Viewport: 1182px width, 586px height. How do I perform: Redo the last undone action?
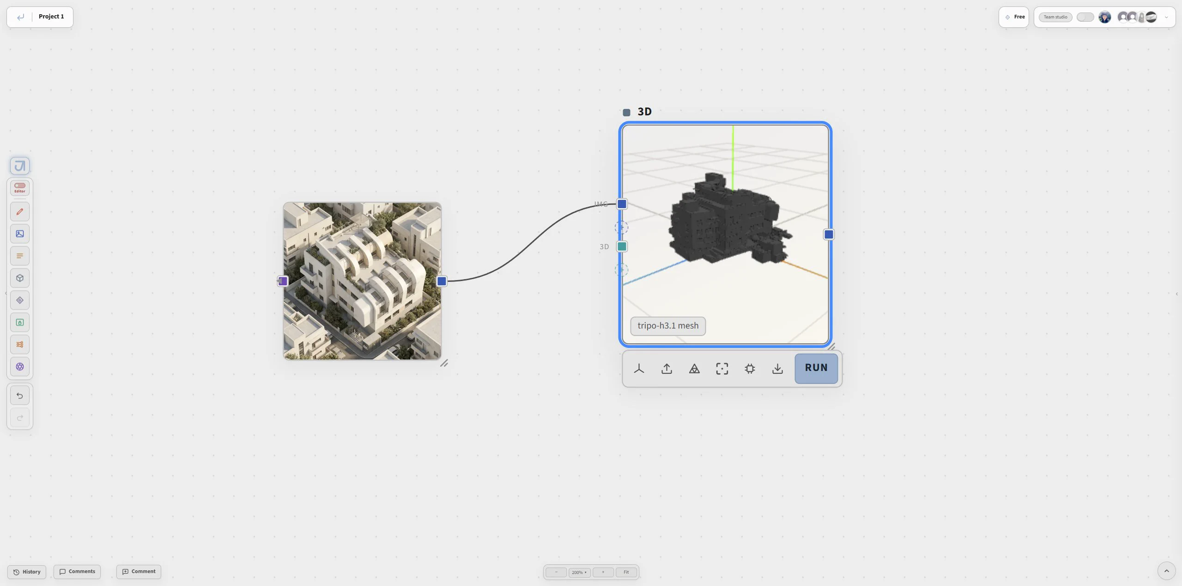20,418
